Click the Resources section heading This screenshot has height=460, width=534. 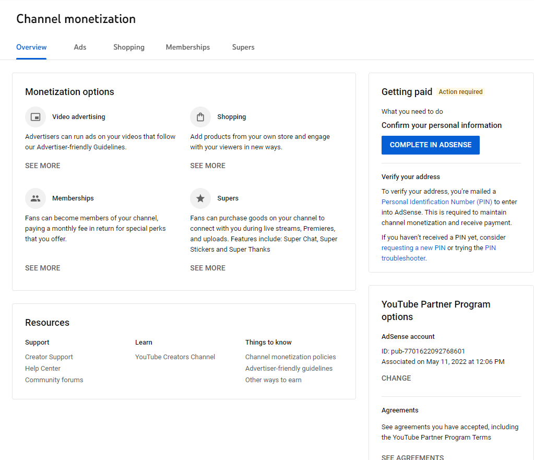click(x=47, y=322)
